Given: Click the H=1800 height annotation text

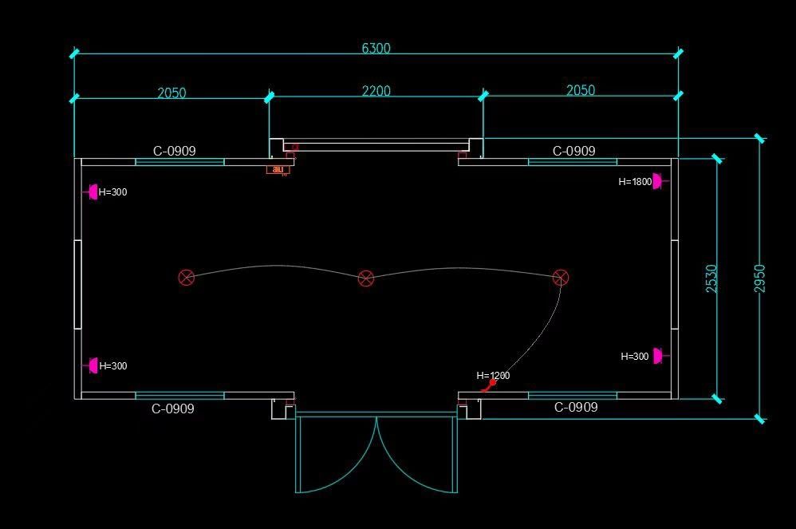Looking at the screenshot, I should (x=635, y=181).
